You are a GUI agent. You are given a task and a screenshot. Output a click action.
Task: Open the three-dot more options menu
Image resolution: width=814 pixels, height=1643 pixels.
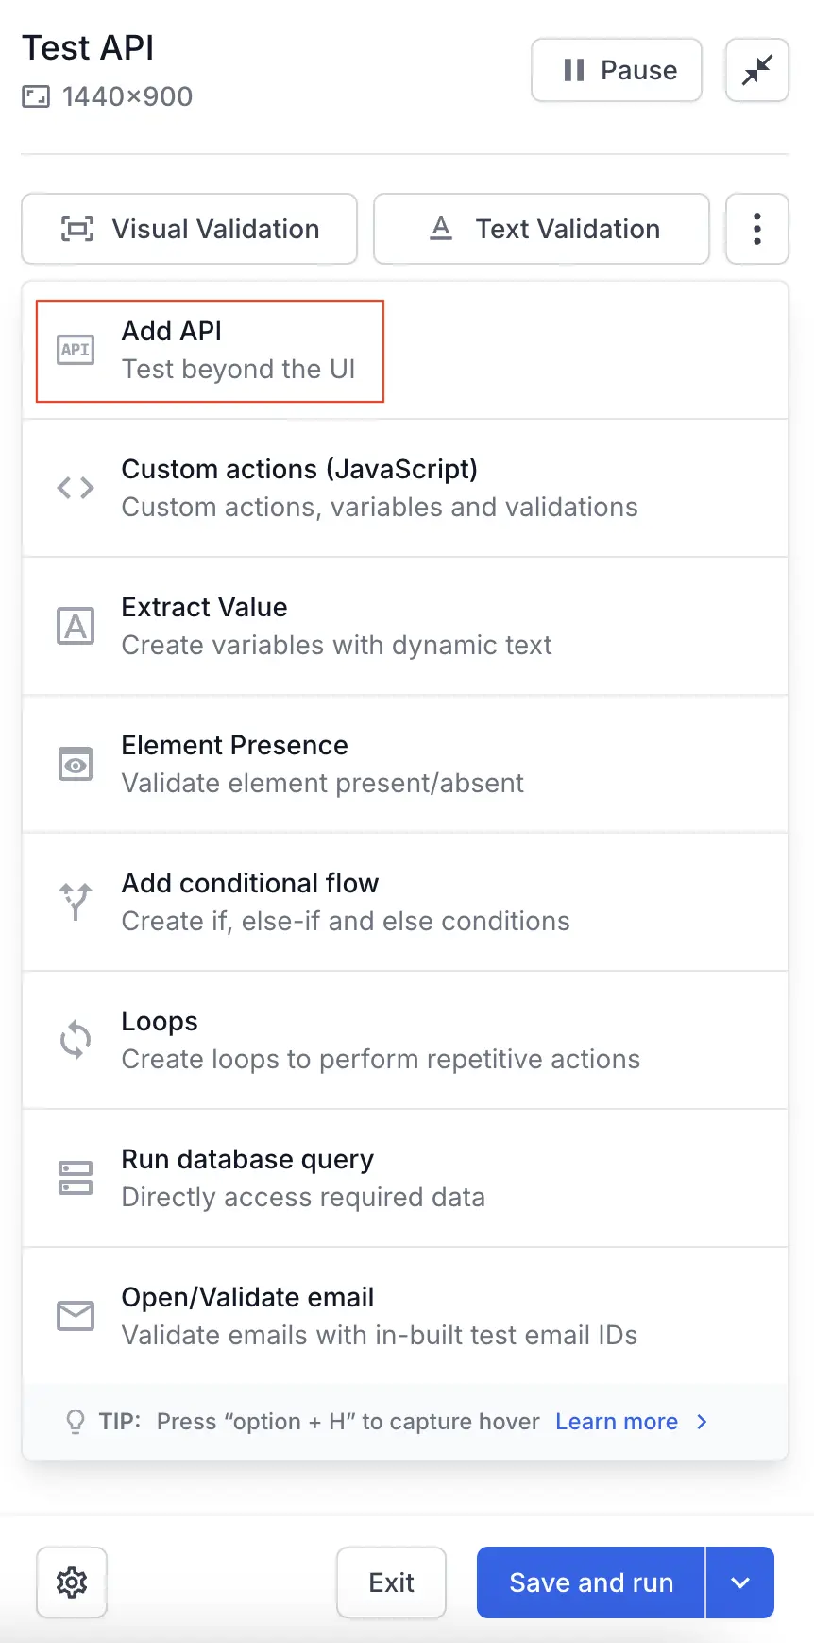756,229
